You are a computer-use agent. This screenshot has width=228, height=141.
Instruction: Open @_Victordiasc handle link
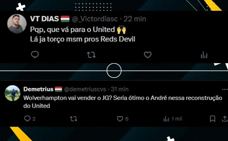click(x=95, y=19)
